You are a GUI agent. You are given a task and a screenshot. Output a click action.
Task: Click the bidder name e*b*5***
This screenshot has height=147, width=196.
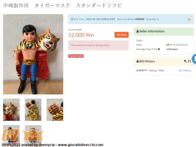142,71
